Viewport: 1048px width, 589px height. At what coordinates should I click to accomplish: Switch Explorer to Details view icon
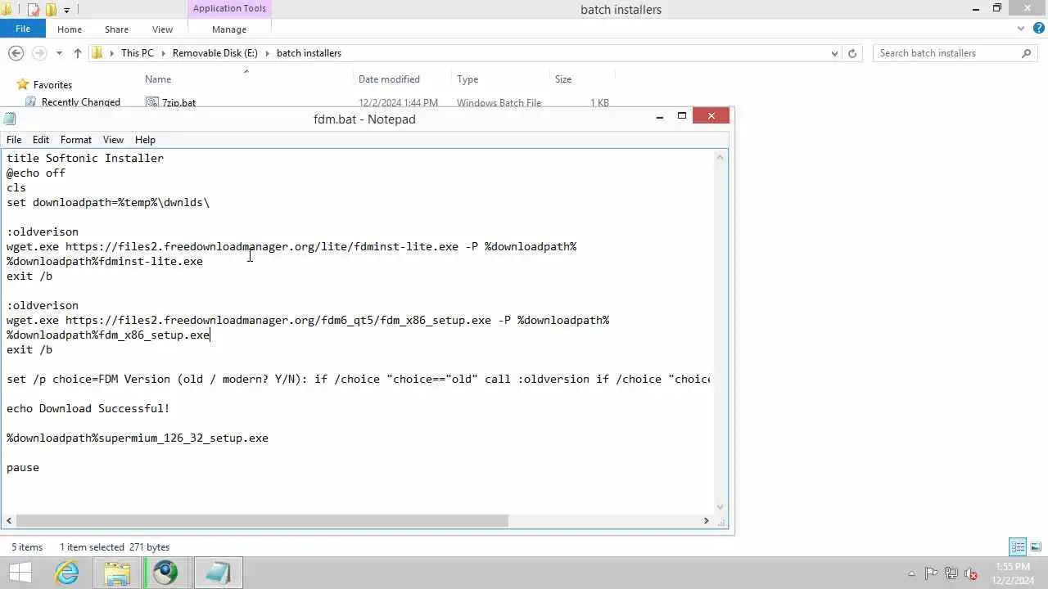point(1018,546)
